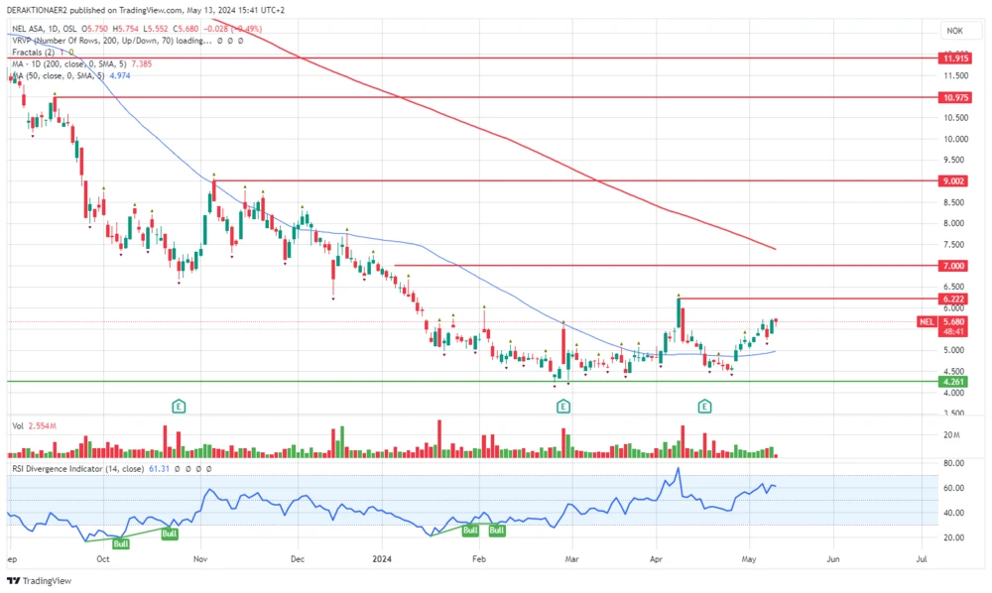Click the green 4.261 support level label
Viewport: 992px width, 593px height.
click(956, 381)
